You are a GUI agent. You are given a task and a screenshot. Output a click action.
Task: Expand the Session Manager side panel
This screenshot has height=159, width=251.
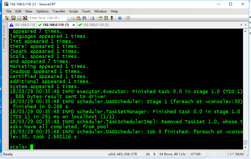coord(4,37)
